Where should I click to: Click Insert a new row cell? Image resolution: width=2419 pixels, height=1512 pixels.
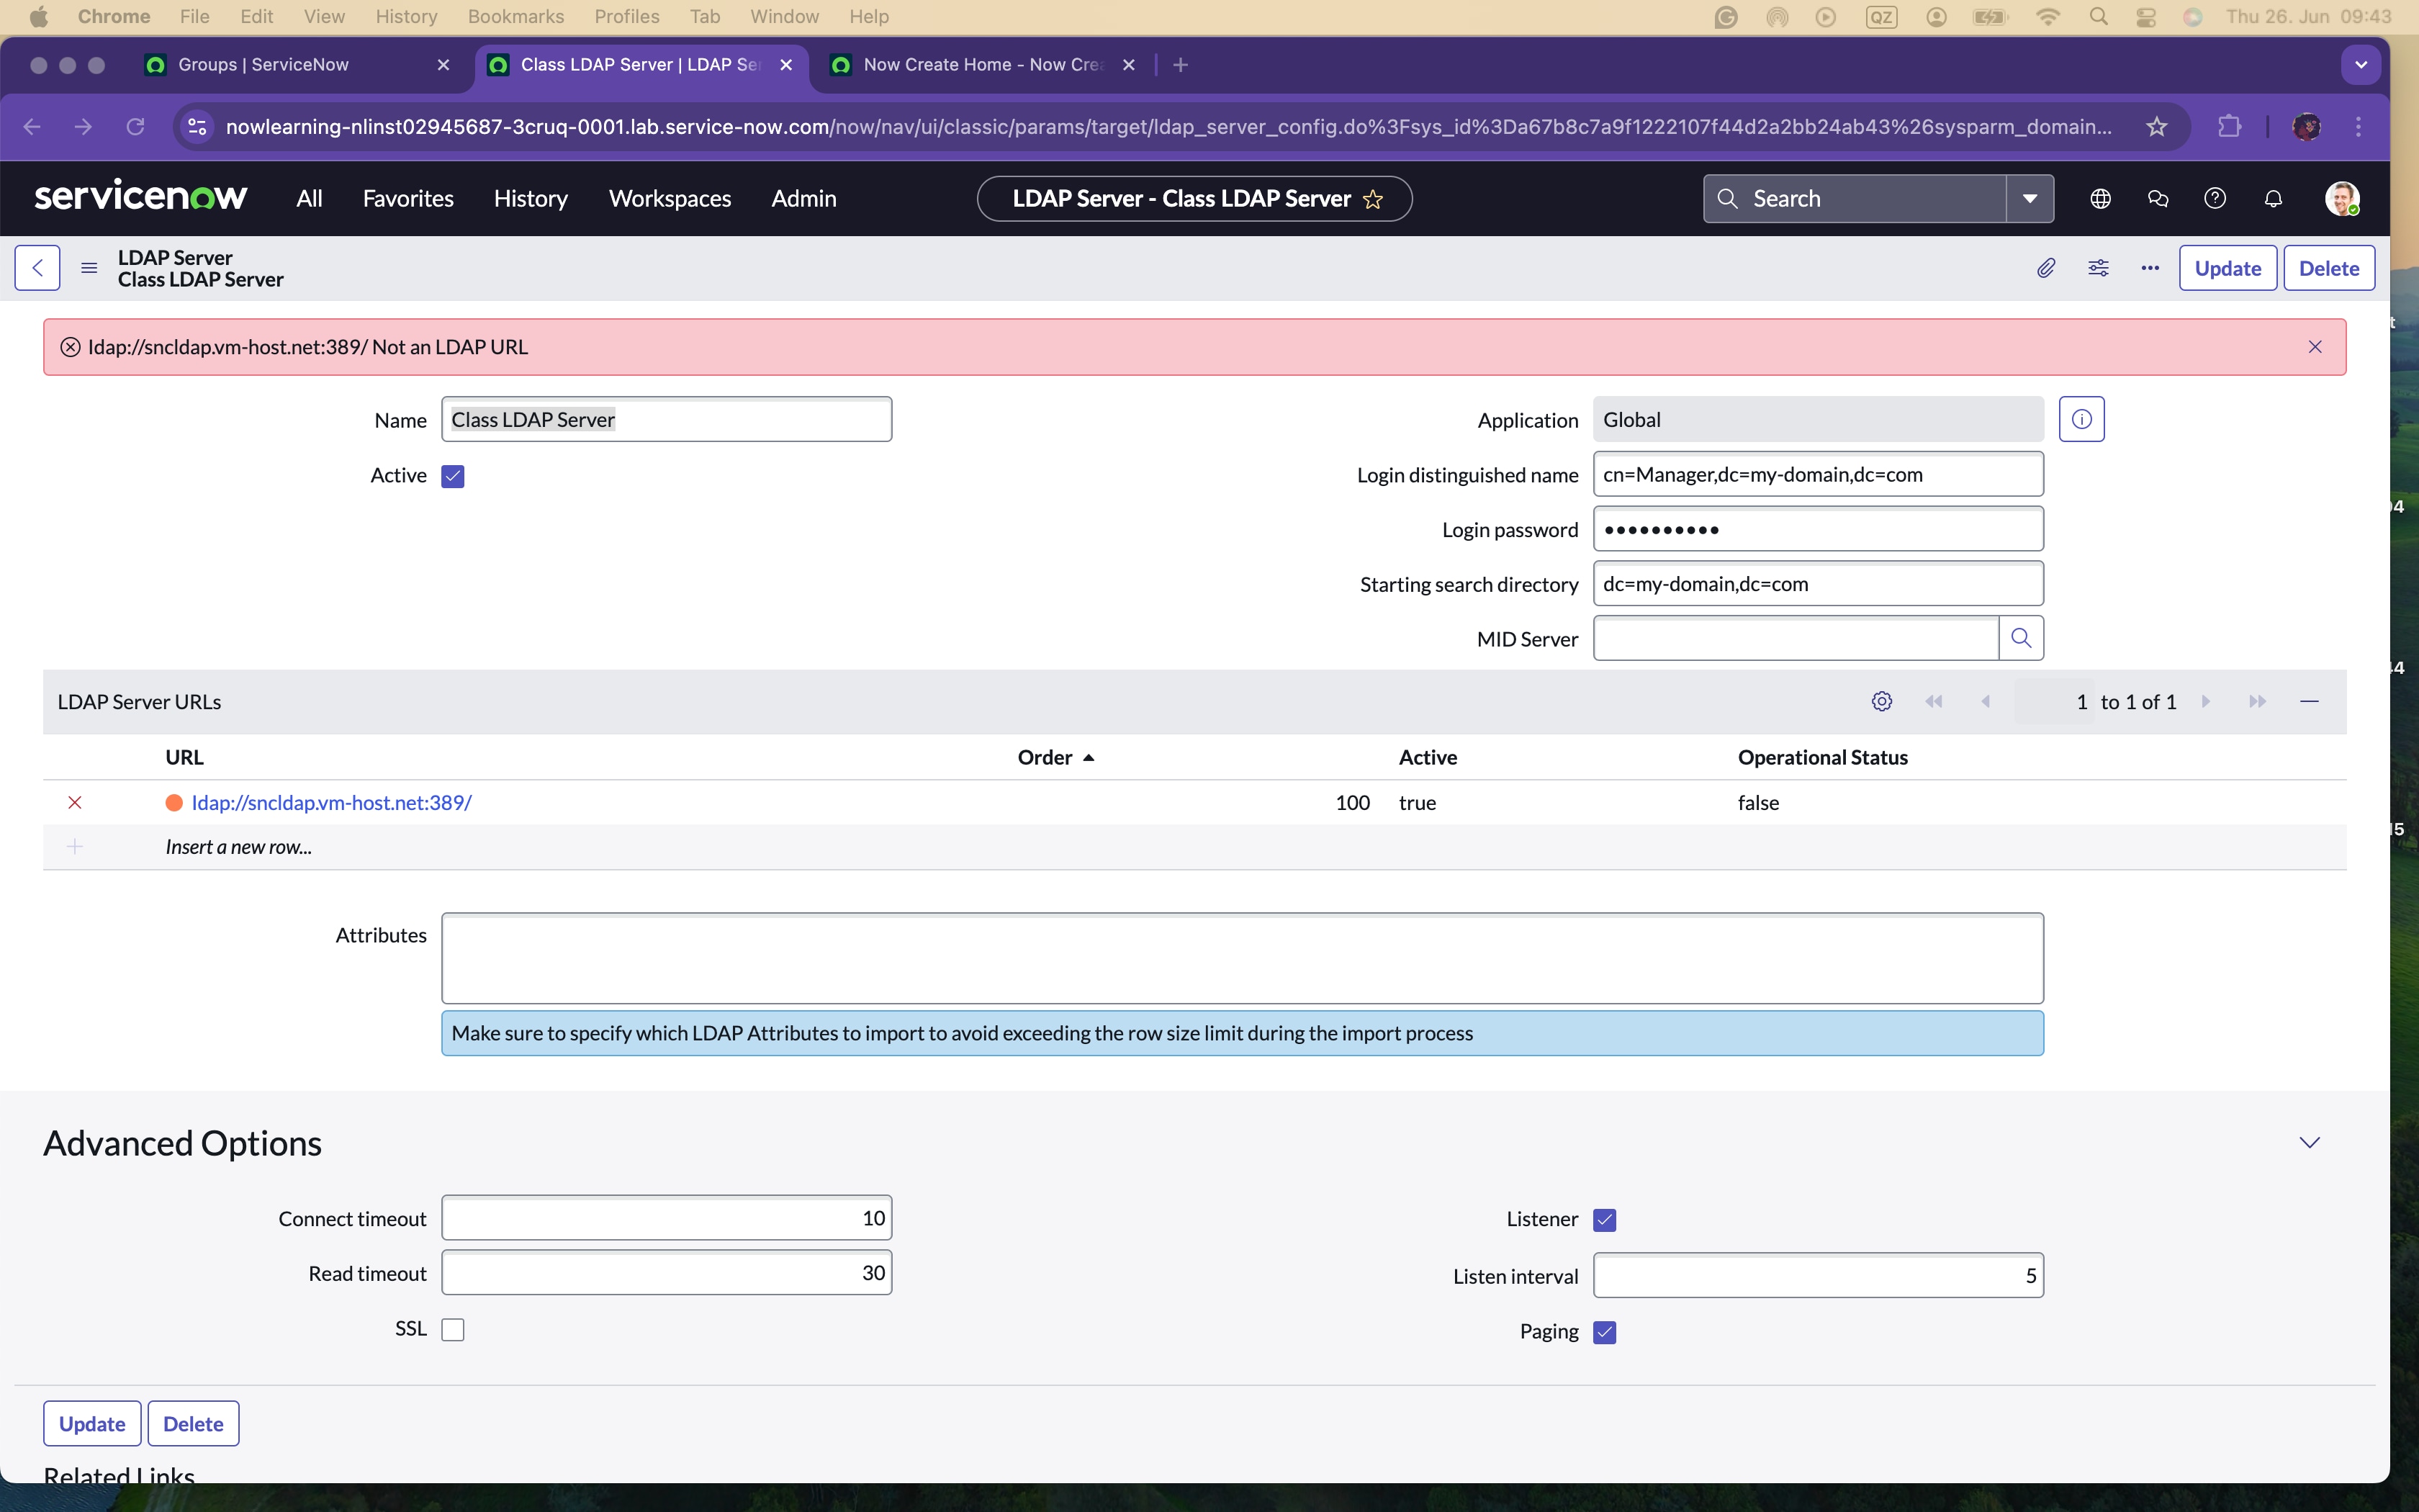[x=238, y=847]
